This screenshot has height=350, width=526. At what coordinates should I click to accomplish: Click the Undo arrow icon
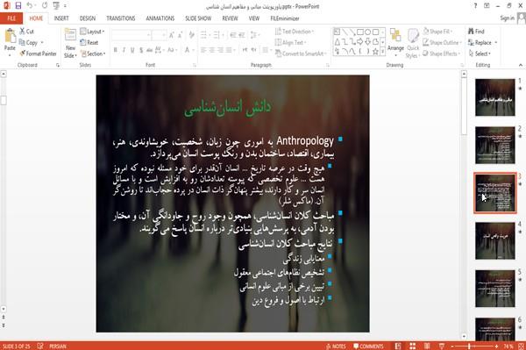(30, 5)
